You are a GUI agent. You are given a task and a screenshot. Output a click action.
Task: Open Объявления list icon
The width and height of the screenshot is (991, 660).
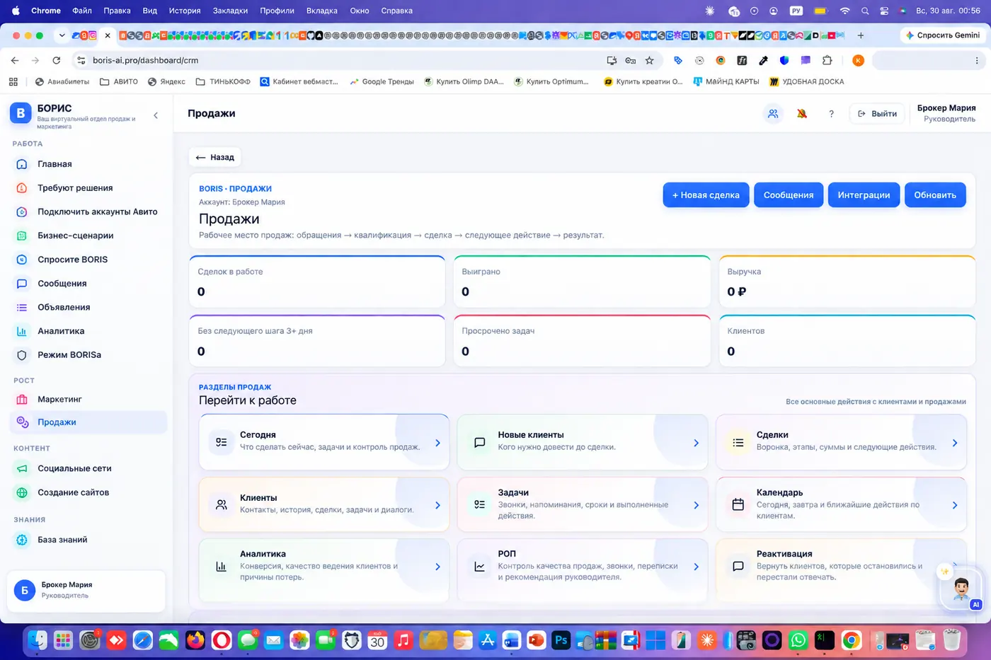tap(22, 307)
